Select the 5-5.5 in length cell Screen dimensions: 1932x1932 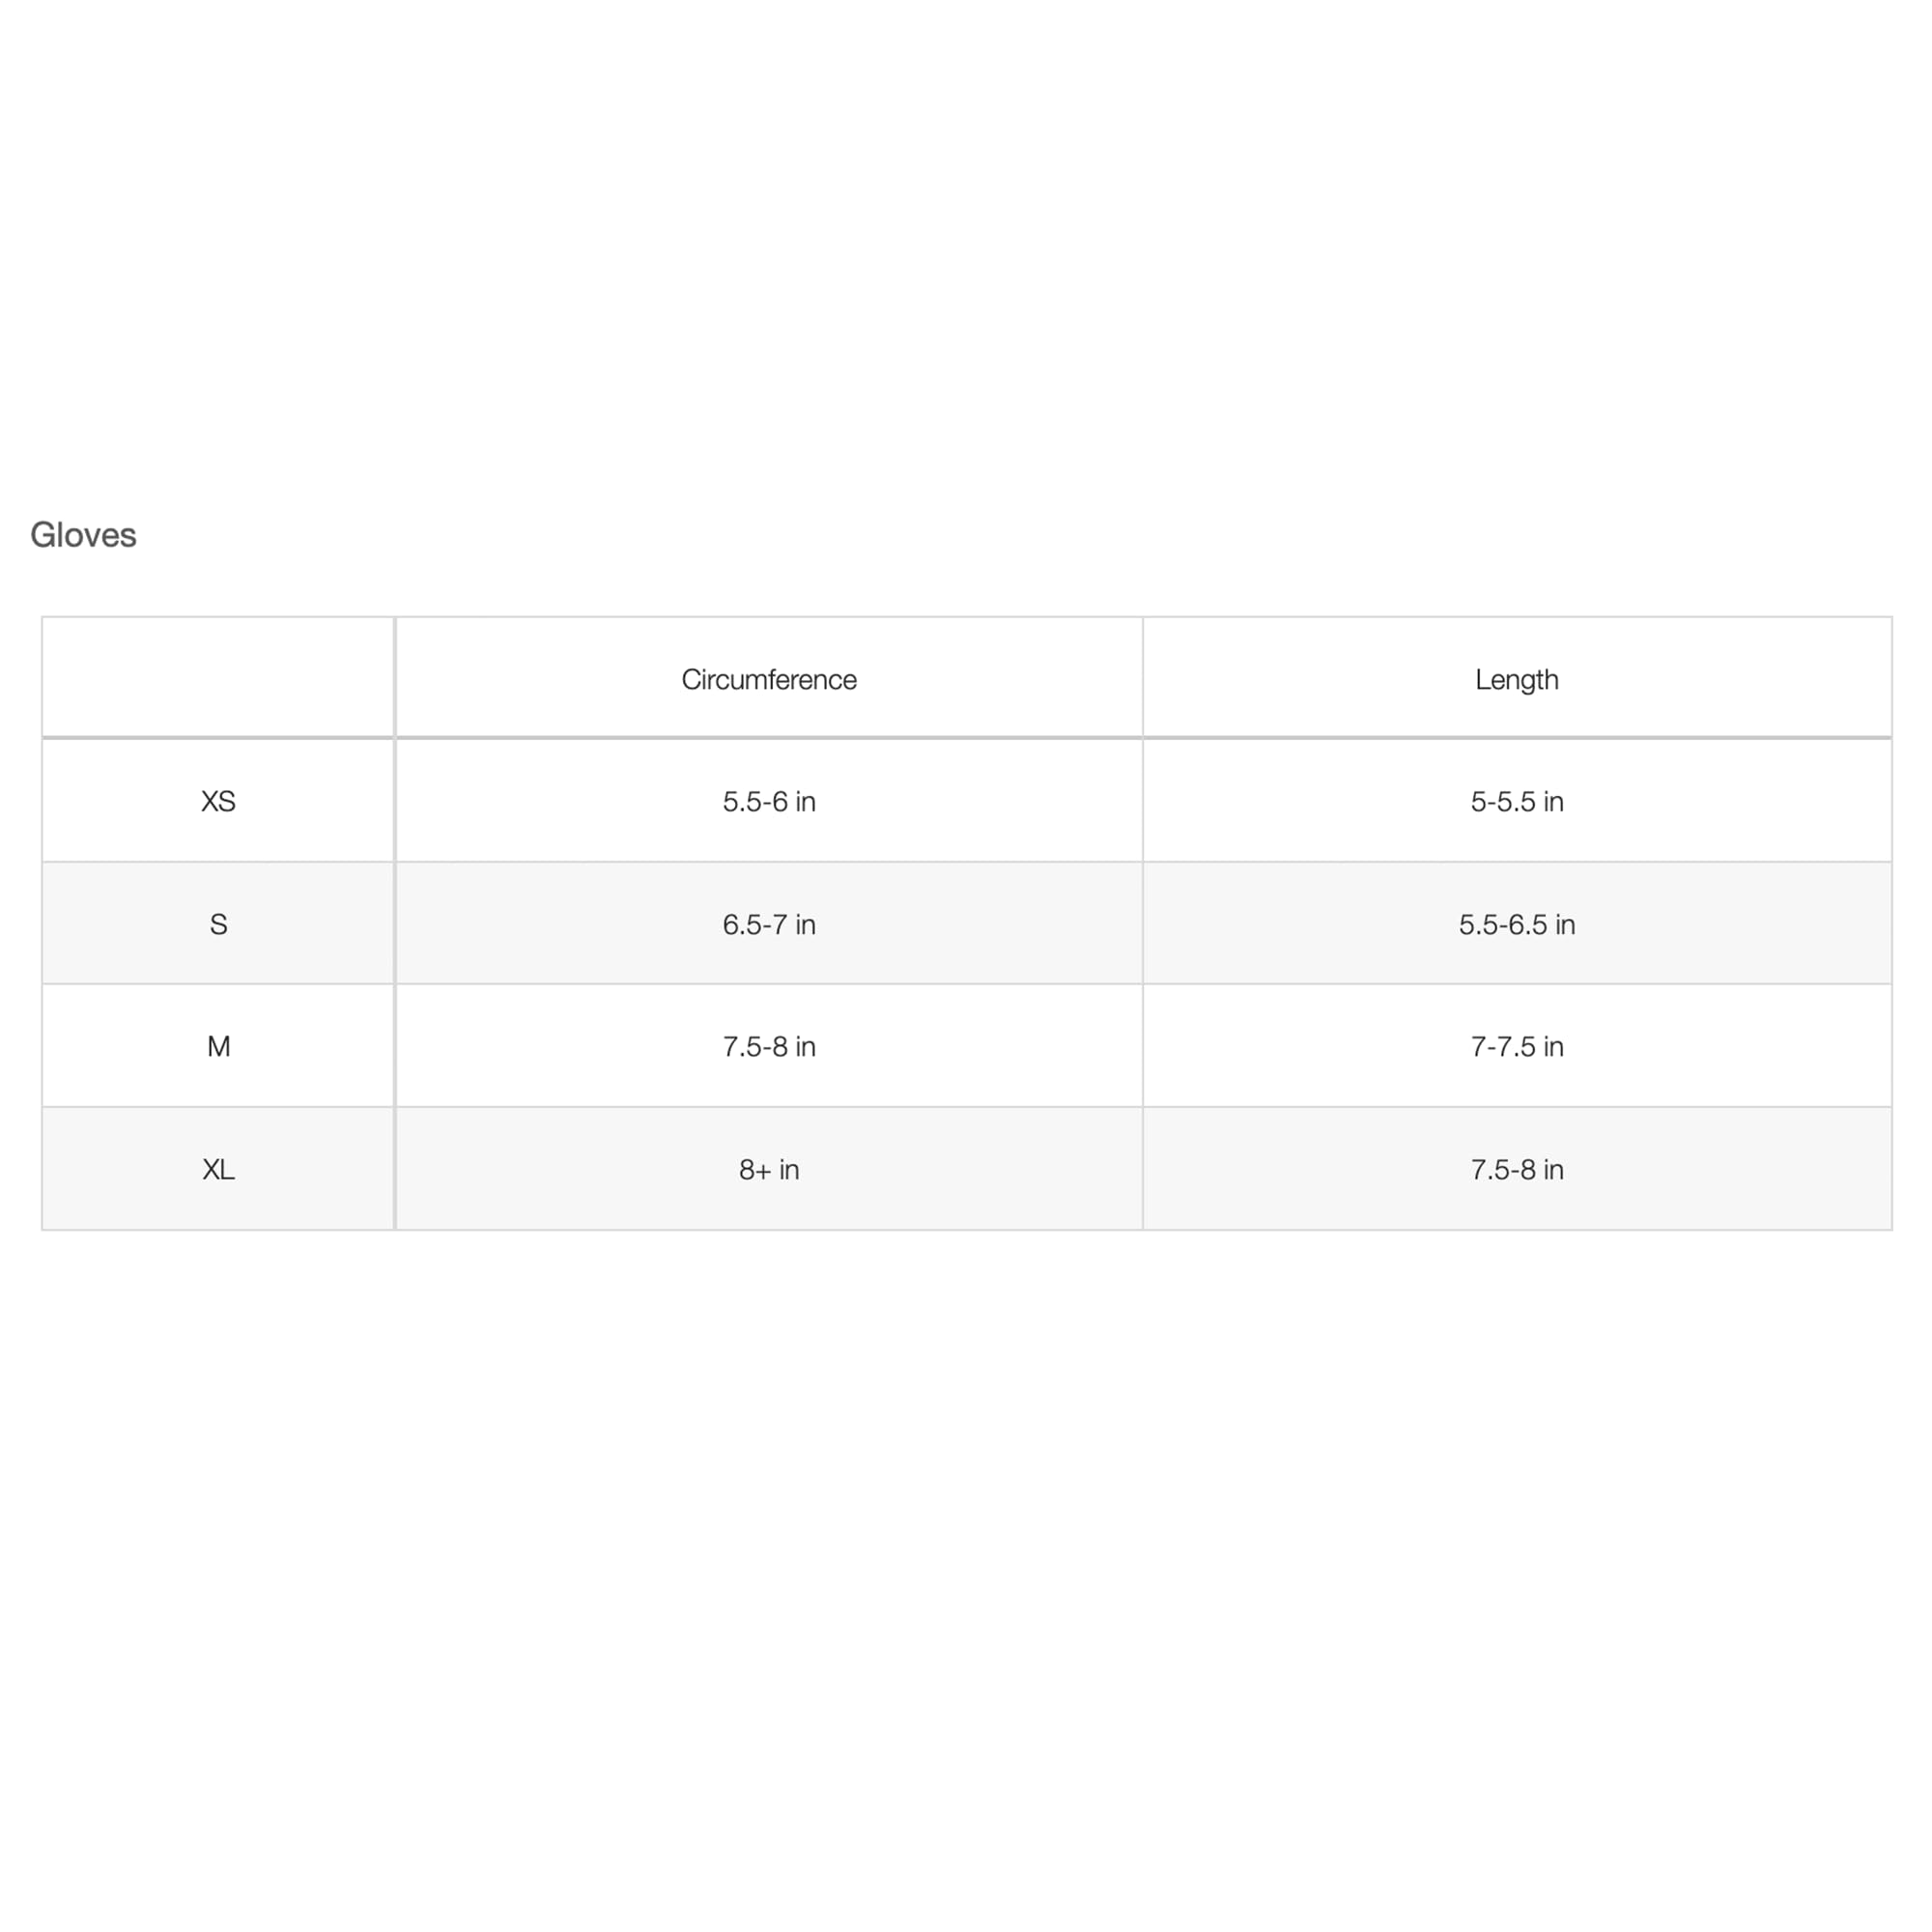point(1517,801)
